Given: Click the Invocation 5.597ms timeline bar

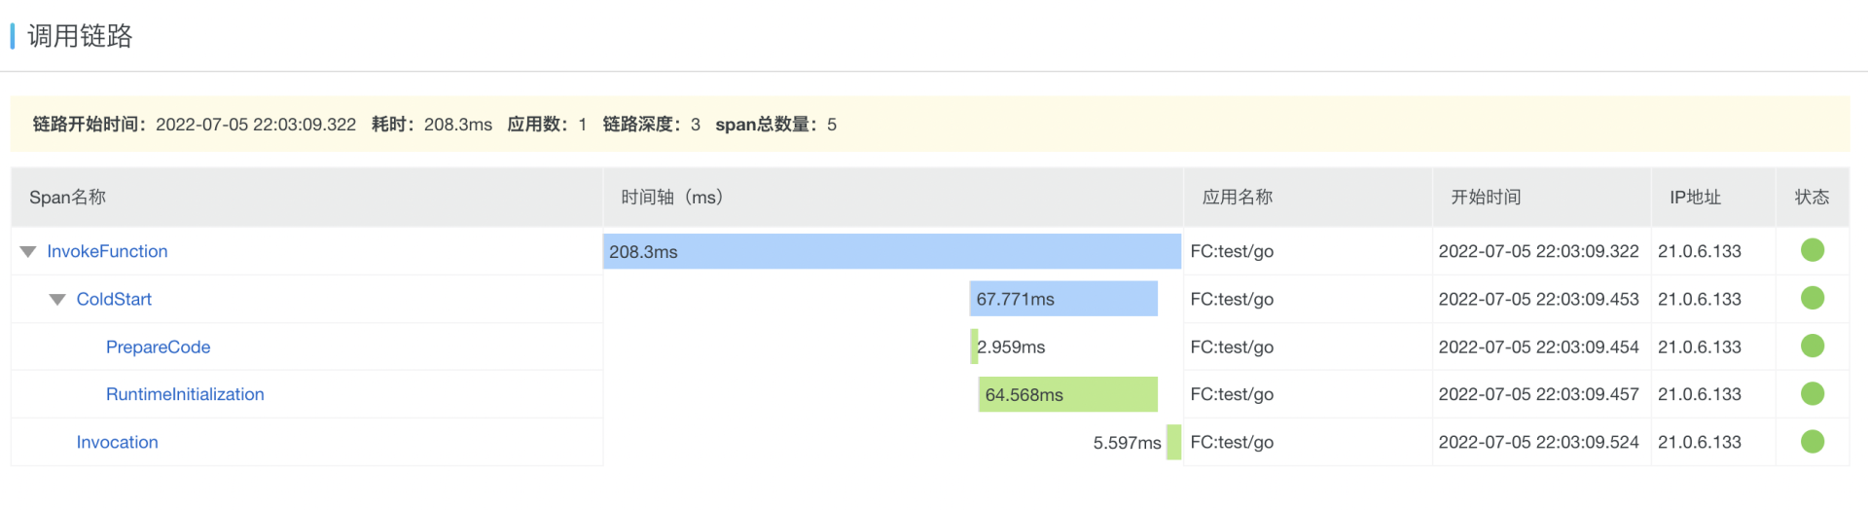Looking at the screenshot, I should (x=1173, y=442).
